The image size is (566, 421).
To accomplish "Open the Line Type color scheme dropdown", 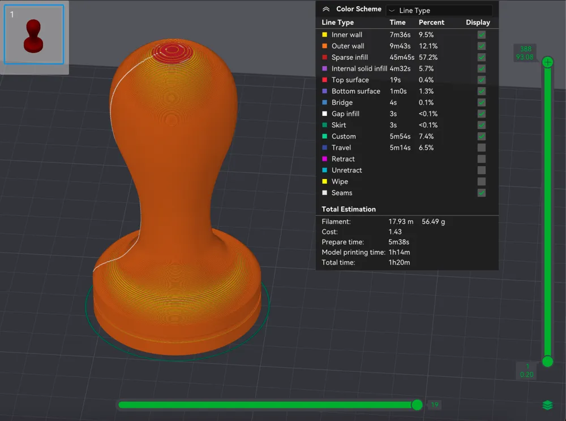I will pyautogui.click(x=439, y=10).
